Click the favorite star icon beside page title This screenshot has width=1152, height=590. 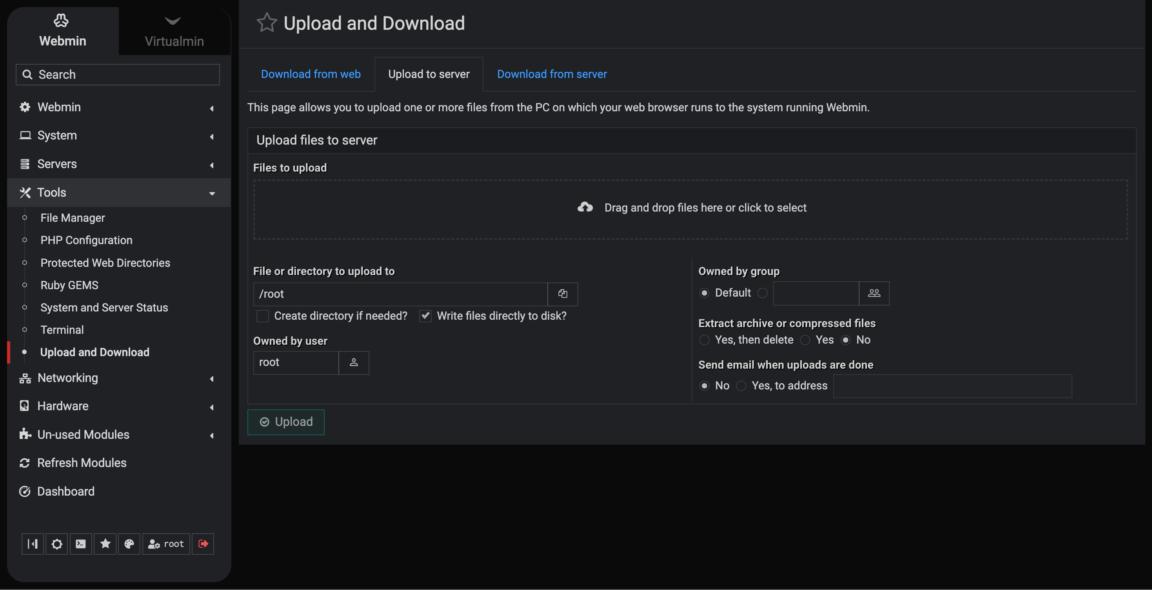tap(267, 22)
